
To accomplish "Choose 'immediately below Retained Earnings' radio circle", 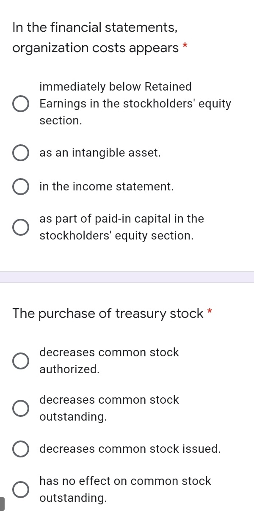I will pyautogui.click(x=21, y=104).
